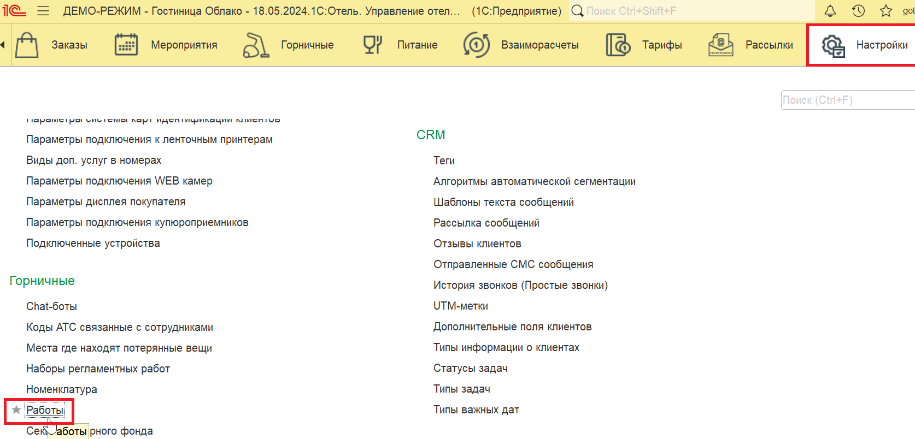The width and height of the screenshot is (915, 439).
Task: Click the page search field (Ctrl+F)
Action: tap(847, 100)
